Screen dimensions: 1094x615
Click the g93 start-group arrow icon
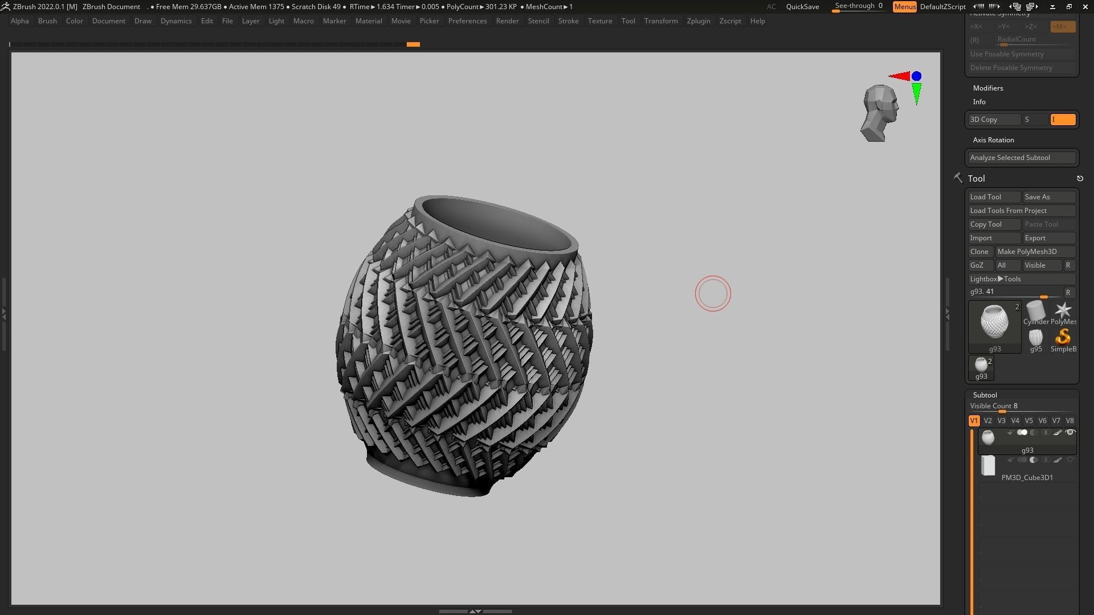tap(1010, 432)
